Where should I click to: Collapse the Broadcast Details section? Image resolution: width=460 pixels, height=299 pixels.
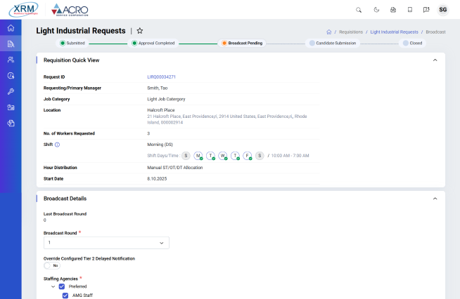tap(435, 199)
